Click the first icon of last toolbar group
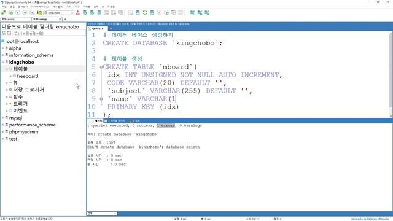Screen dimensions: 393x221 tap(192, 12)
